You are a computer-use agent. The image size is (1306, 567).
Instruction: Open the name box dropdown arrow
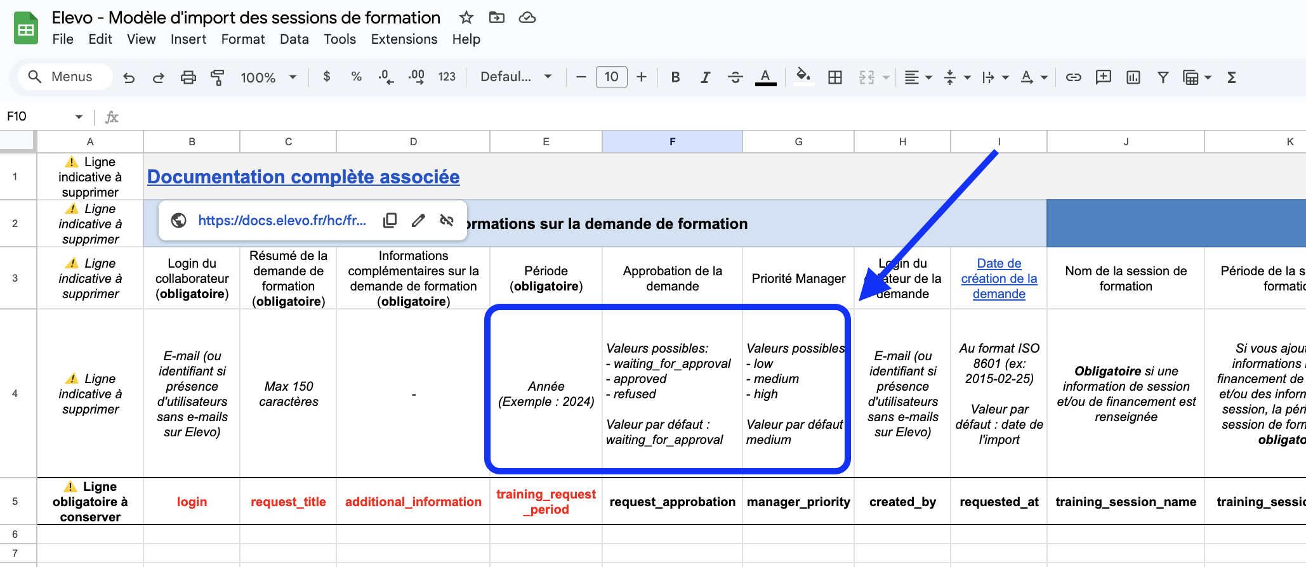79,117
